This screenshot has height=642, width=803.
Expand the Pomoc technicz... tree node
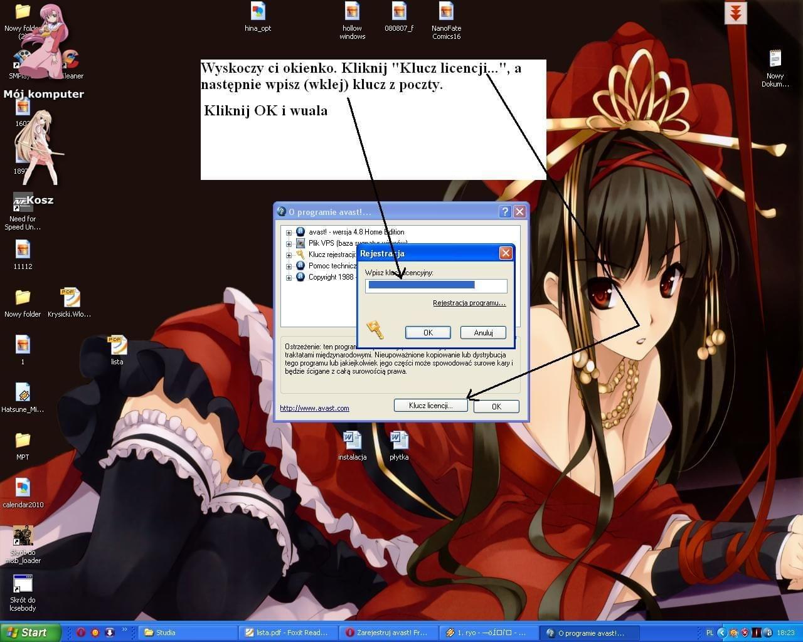[x=289, y=266]
